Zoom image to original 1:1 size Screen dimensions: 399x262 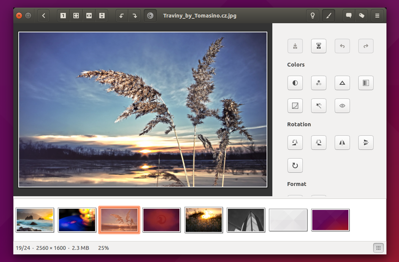63,16
